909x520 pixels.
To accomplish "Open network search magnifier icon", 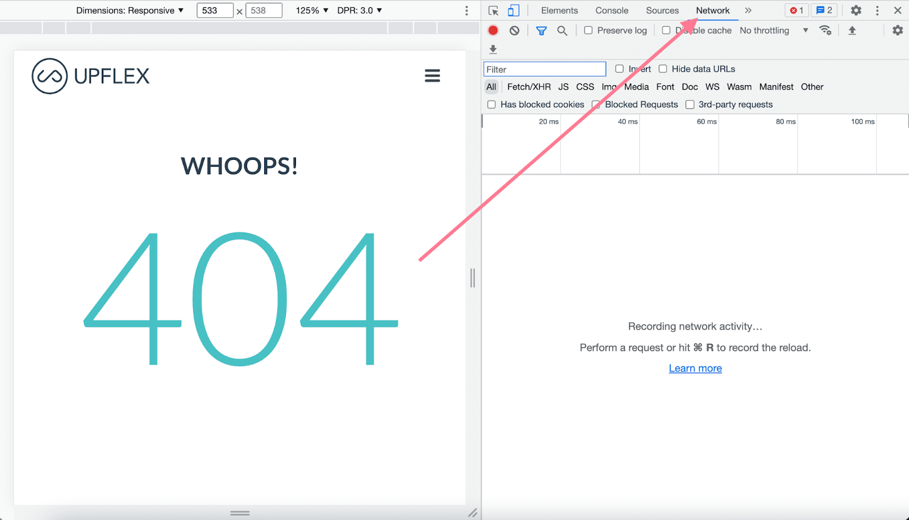I will [562, 31].
